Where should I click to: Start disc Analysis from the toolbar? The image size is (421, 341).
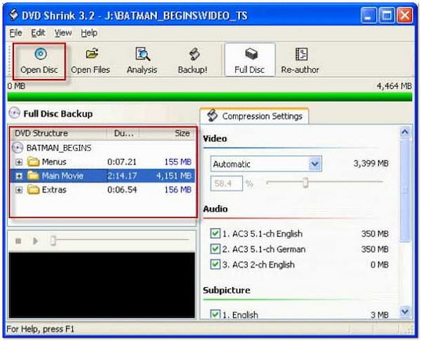pyautogui.click(x=142, y=62)
